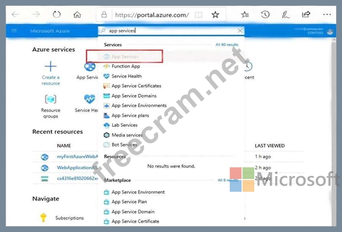Clear the search box with X button
The width and height of the screenshot is (342, 232).
239,31
